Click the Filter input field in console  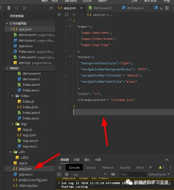[132, 174]
